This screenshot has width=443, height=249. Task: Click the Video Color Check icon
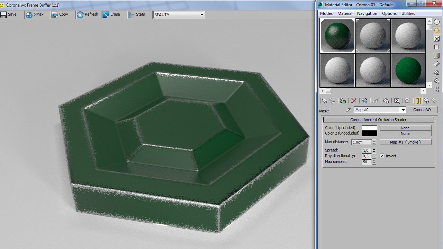point(437,56)
